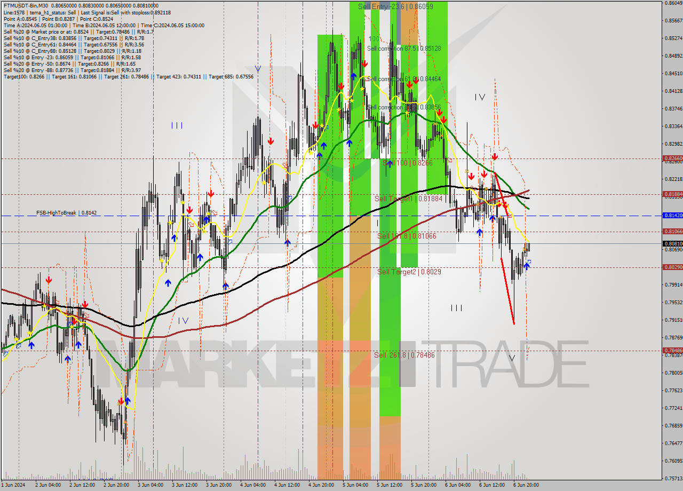Screen dimensions: 683x491
Task: Click the black 'I V' wave label
Action: [480, 97]
